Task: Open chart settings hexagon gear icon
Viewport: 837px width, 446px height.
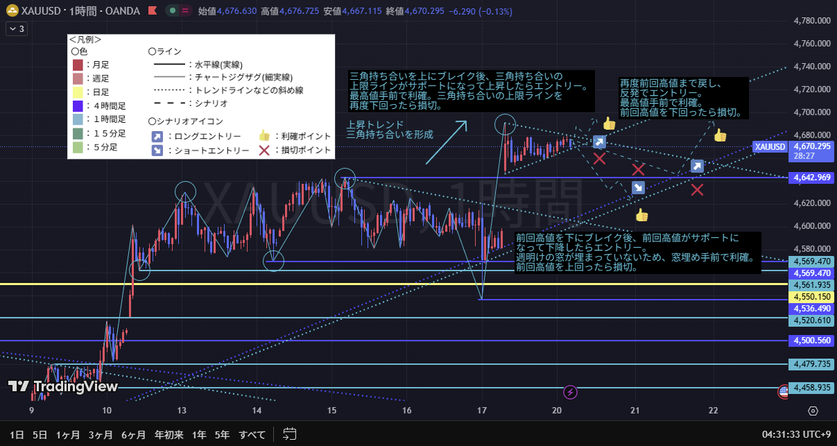Action: click(812, 411)
